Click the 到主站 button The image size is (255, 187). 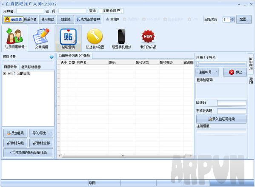(x=66, y=19)
